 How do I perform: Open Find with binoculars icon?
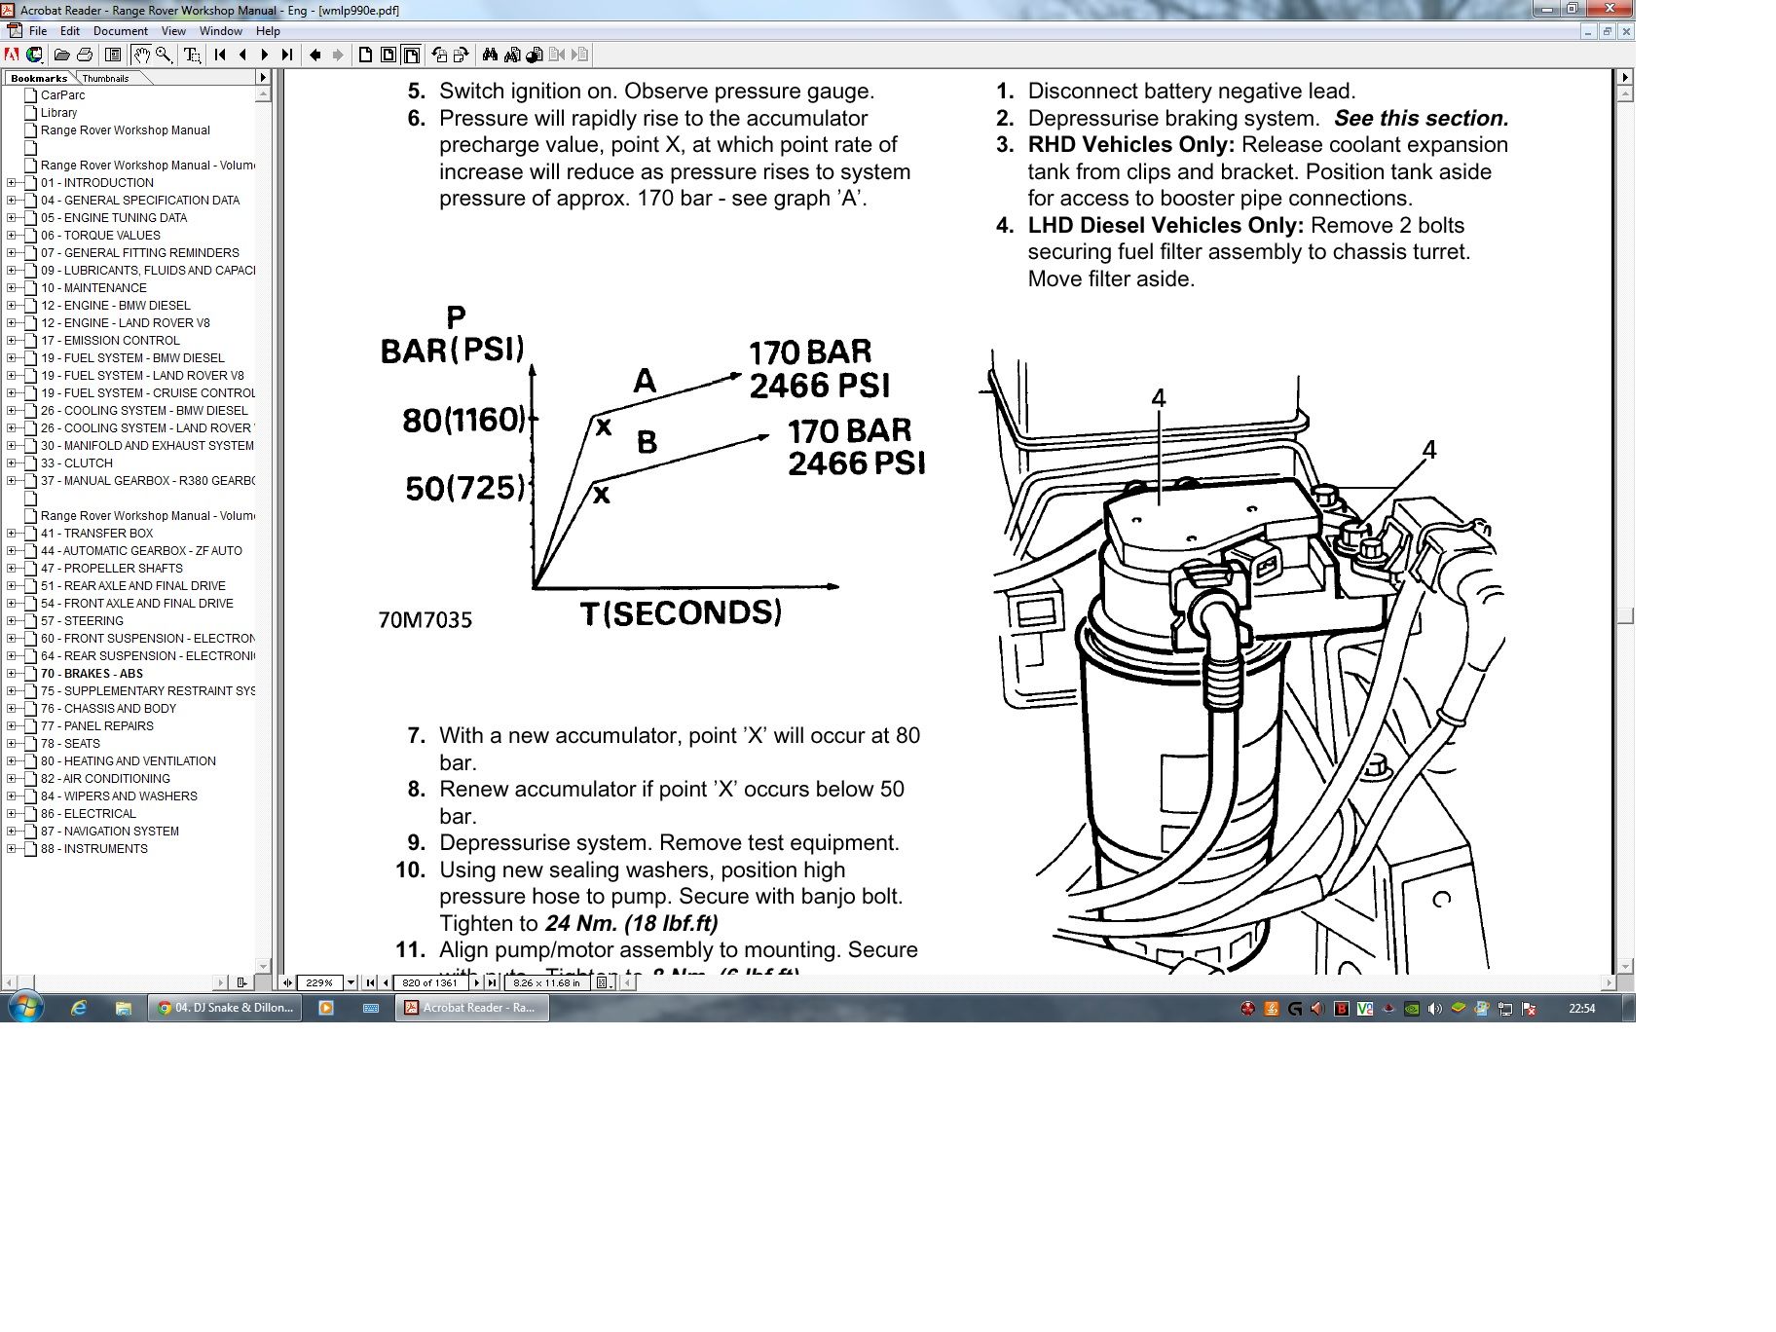click(490, 55)
